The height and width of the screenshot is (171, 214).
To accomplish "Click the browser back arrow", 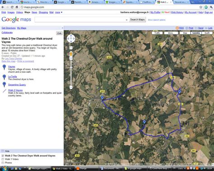I will (x=3, y=7).
